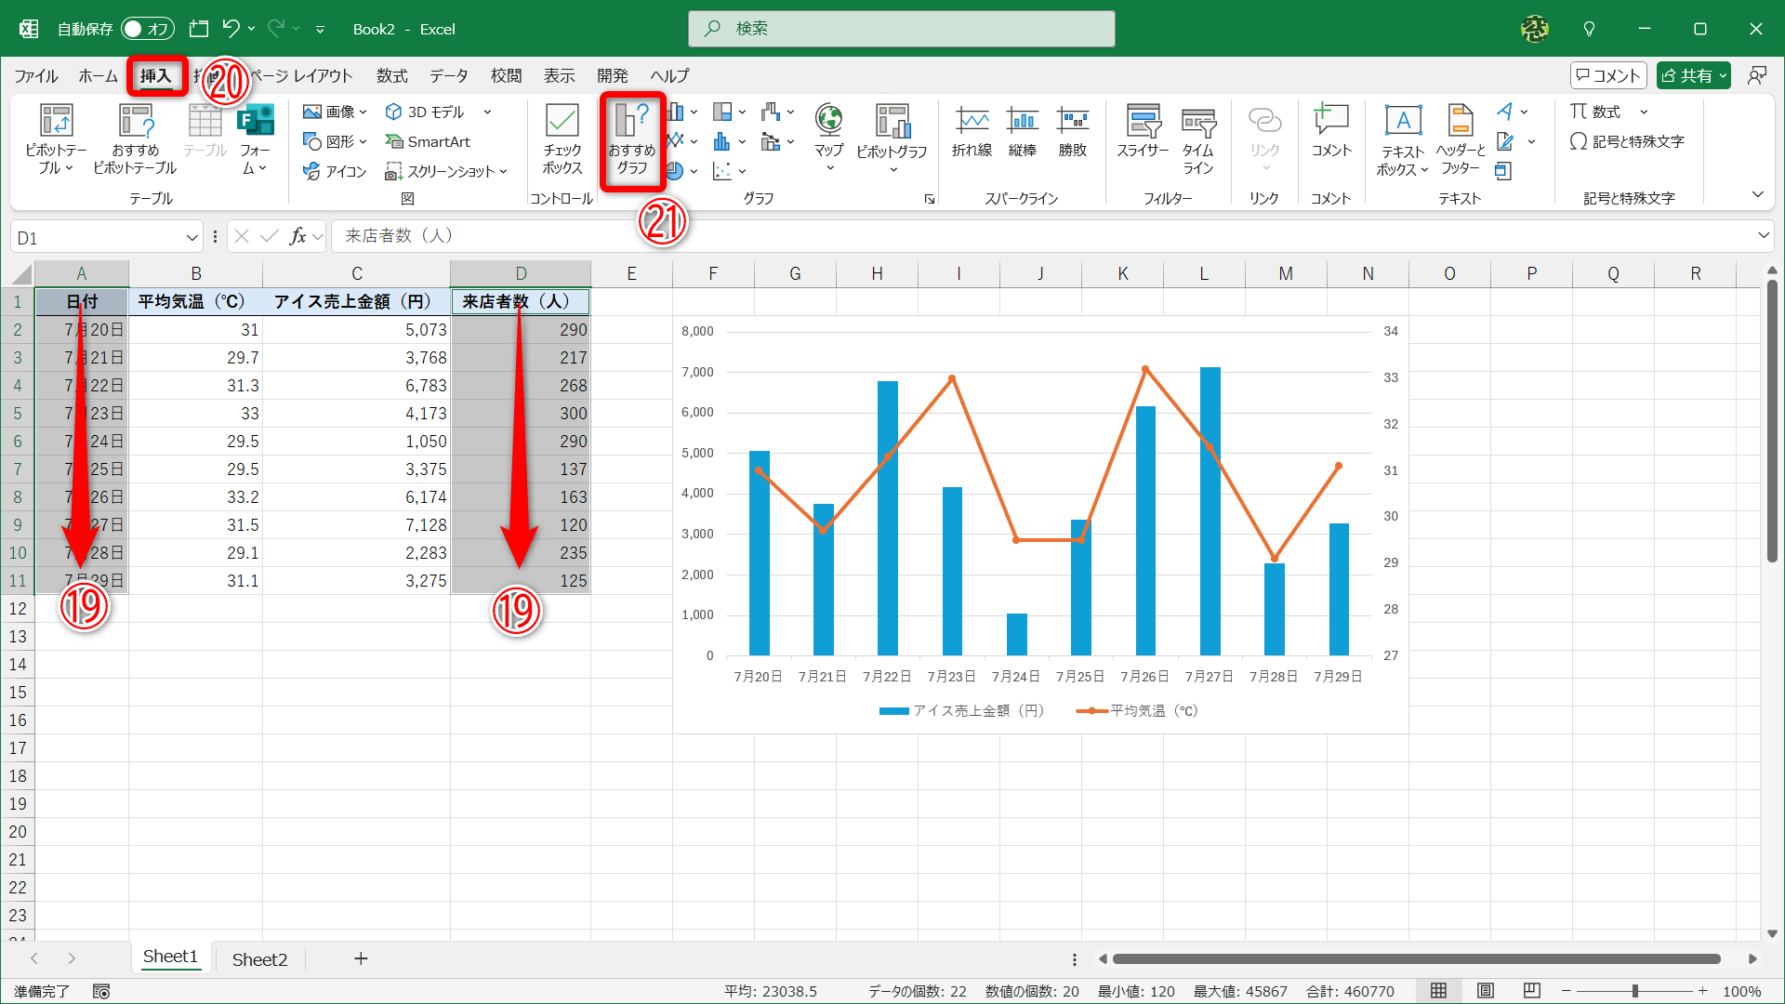Open the Name Box dropdown arrow
The width and height of the screenshot is (1785, 1004).
[192, 238]
